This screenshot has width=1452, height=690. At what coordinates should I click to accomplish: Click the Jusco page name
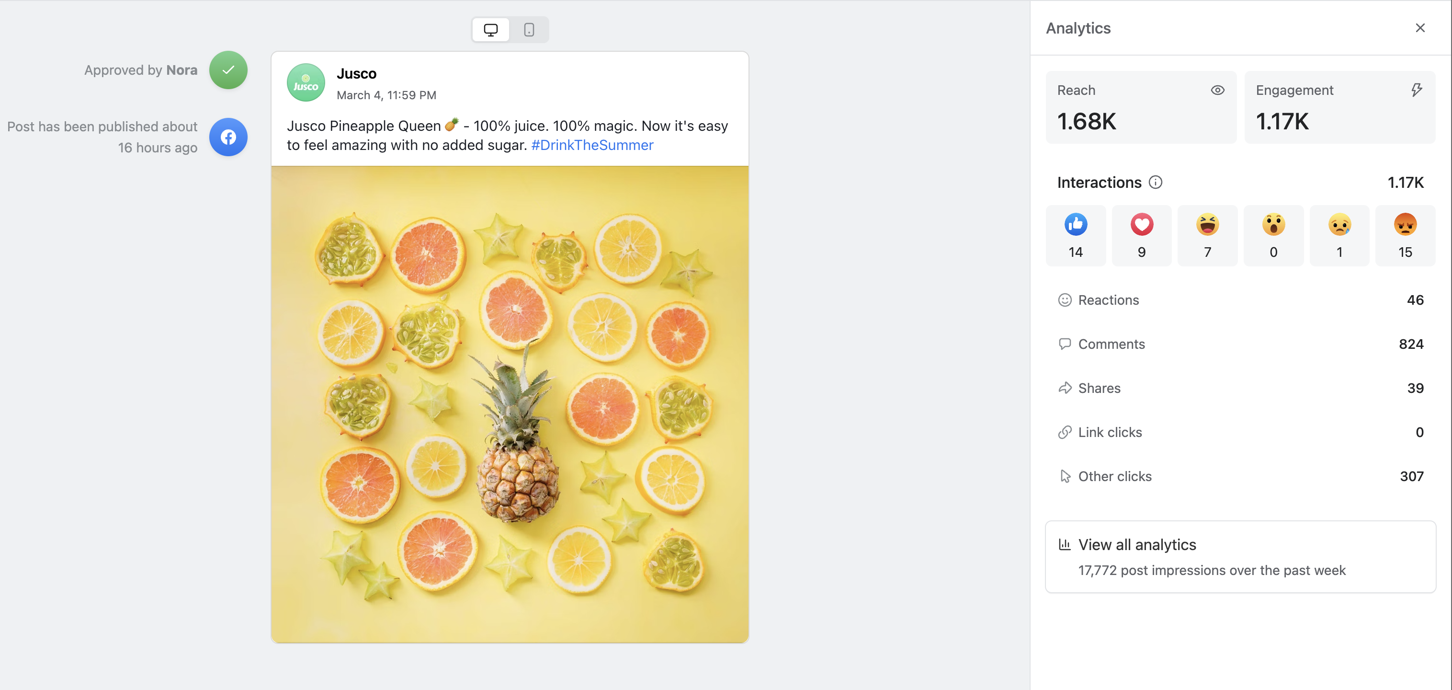click(356, 74)
